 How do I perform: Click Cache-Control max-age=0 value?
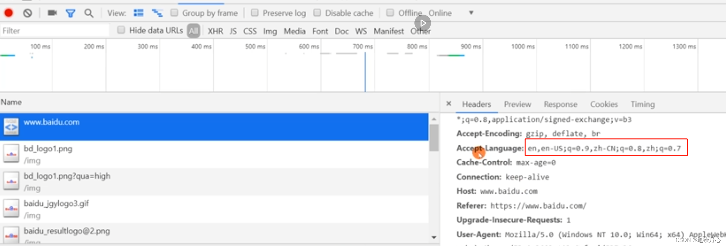click(x=536, y=163)
